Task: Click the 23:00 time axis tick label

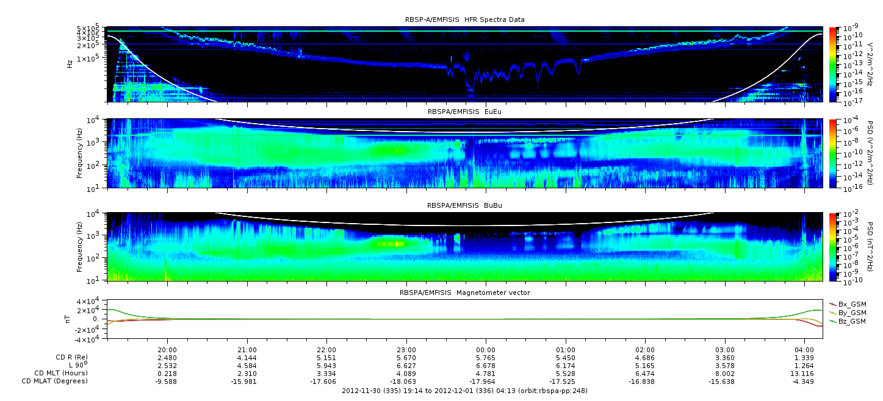Action: point(406,349)
